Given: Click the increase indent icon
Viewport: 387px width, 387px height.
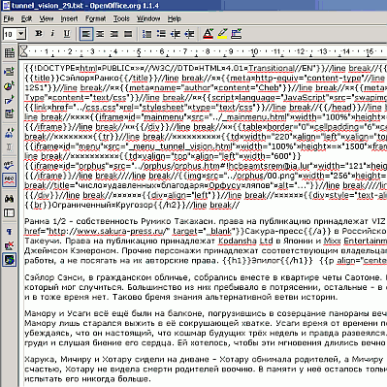Looking at the screenshot, I should click(189, 34).
